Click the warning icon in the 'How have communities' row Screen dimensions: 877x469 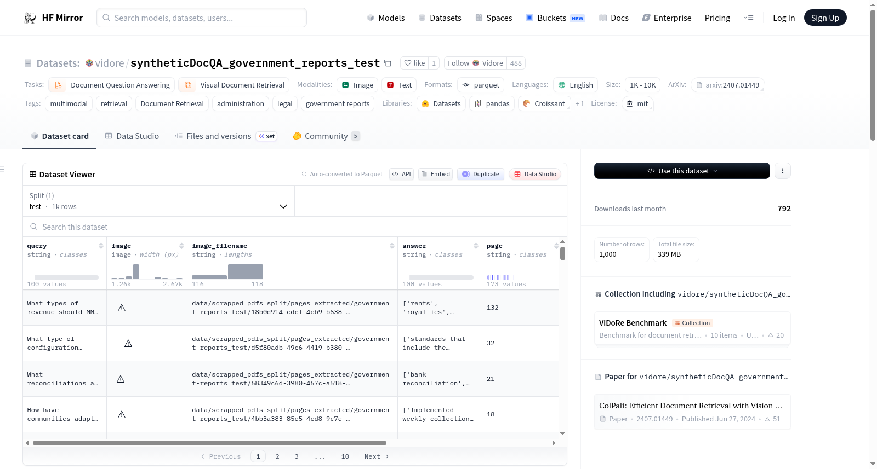122,415
